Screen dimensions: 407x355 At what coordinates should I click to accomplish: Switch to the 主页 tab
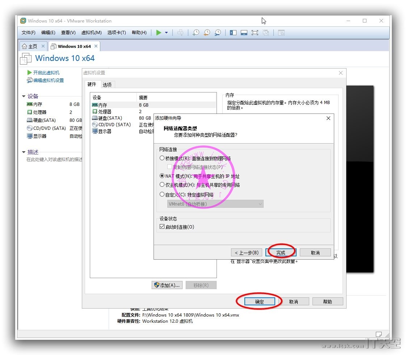click(33, 46)
